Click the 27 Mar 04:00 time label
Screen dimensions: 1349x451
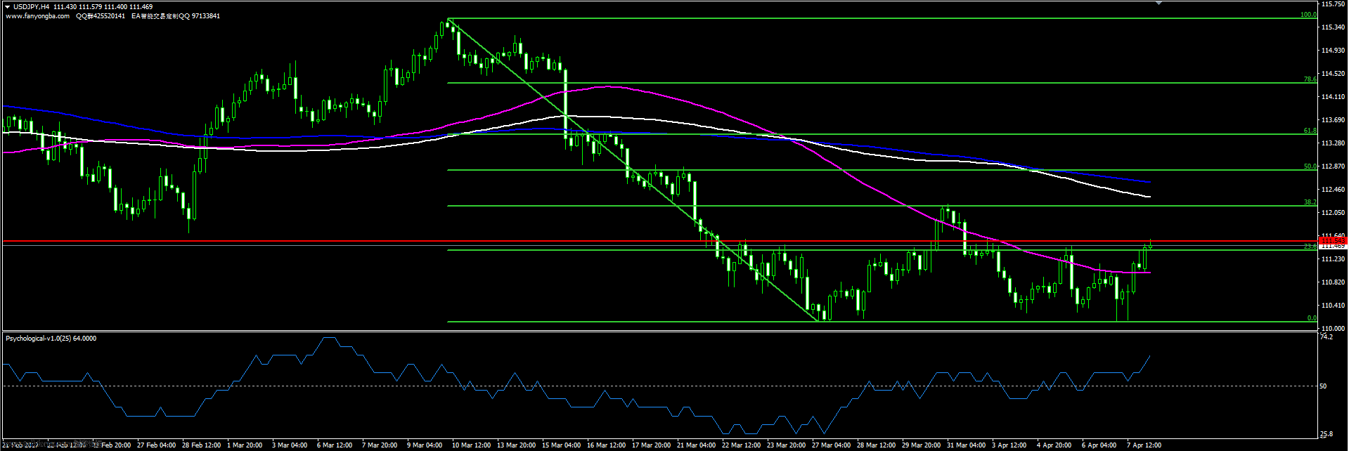(x=831, y=445)
